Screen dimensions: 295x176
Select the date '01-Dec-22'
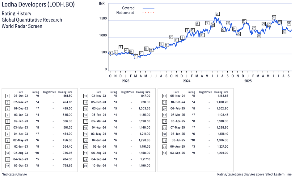(21, 108)
